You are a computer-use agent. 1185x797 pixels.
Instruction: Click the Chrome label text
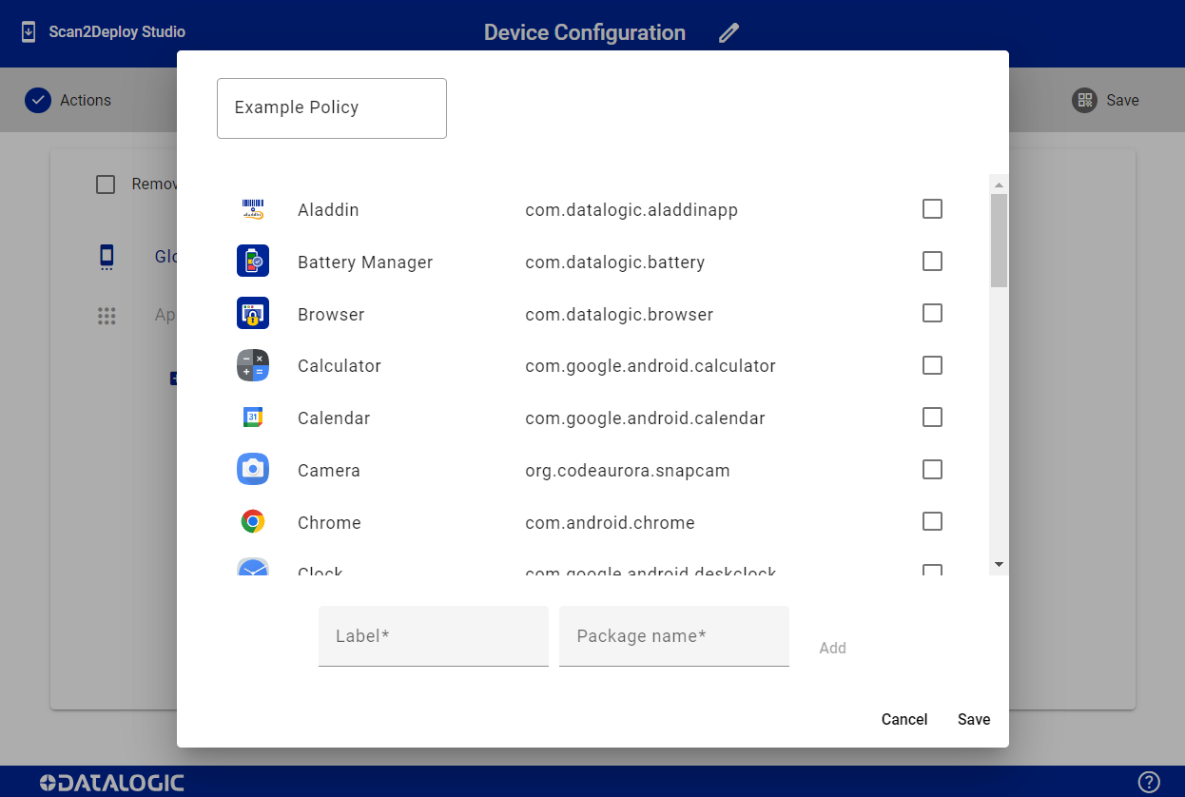[329, 523]
